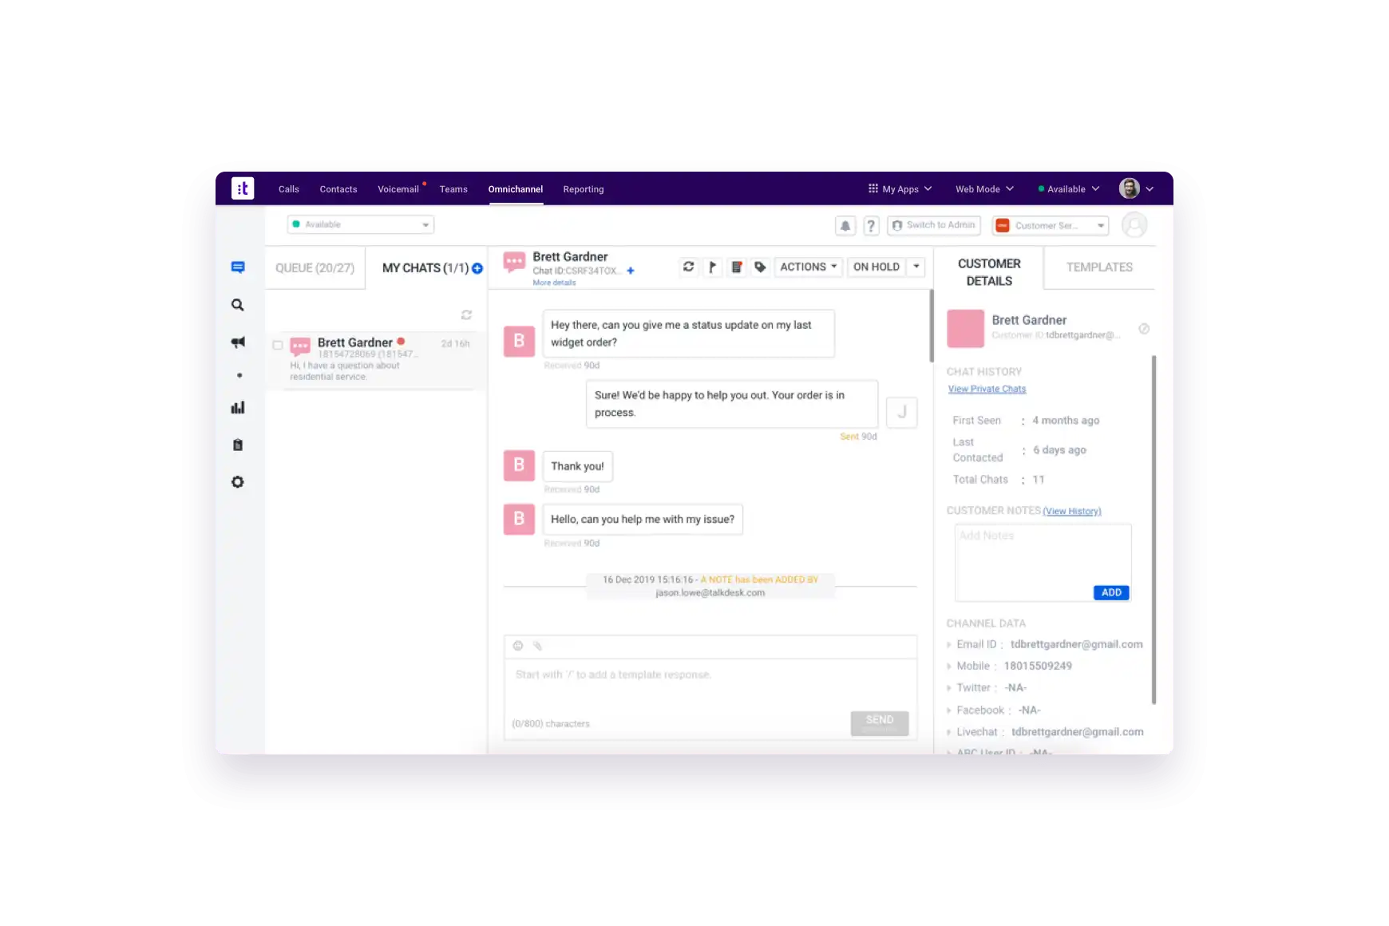Expand the Email ID channel row
This screenshot has height=926, width=1389.
pos(949,645)
